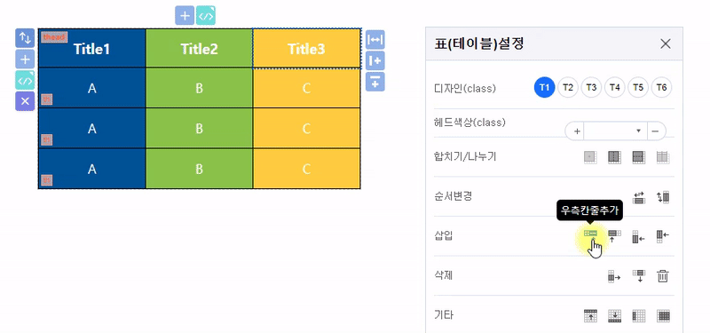The height and width of the screenshot is (333, 710).
Task: Click the code icon above the table
Action: click(x=206, y=15)
